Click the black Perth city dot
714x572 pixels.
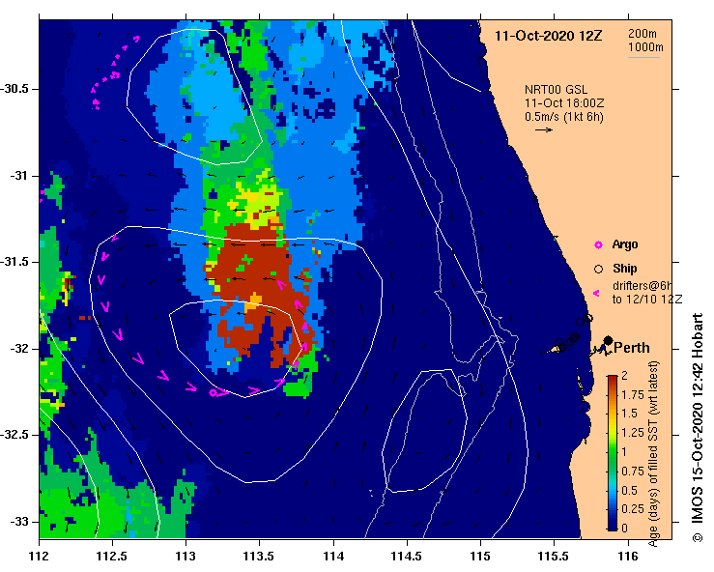click(608, 340)
